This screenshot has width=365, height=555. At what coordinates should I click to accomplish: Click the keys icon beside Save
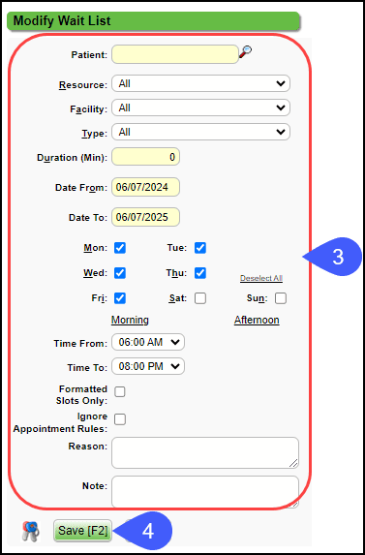point(31,531)
